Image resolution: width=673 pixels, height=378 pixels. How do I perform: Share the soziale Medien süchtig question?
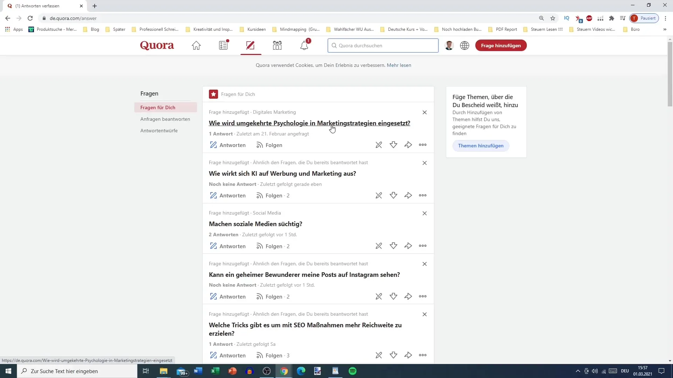(408, 246)
